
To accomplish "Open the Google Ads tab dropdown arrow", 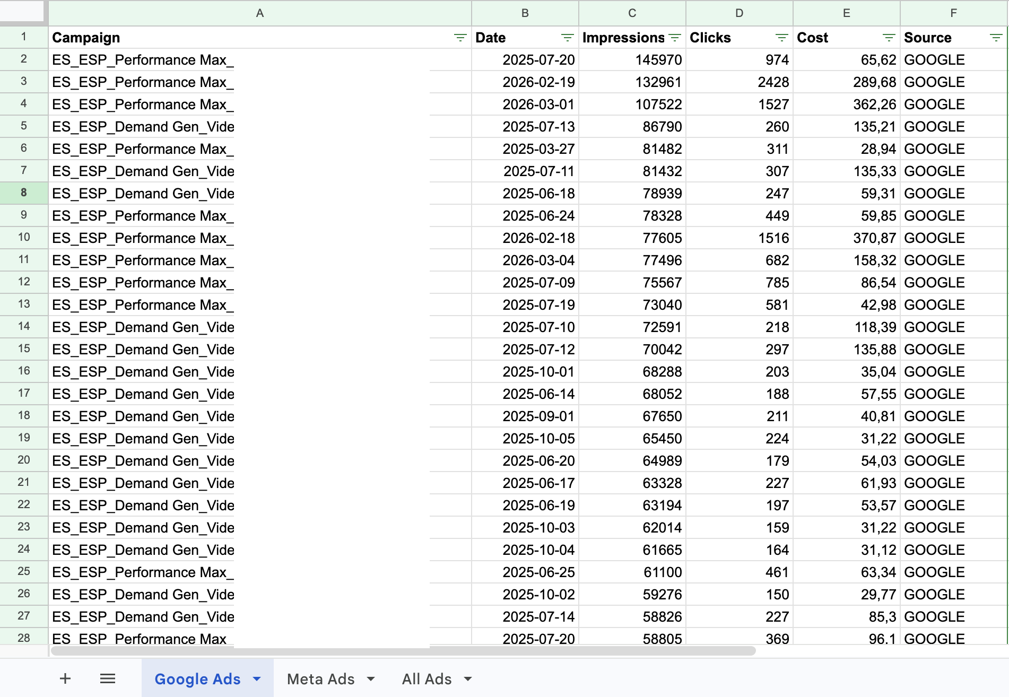I will (258, 679).
